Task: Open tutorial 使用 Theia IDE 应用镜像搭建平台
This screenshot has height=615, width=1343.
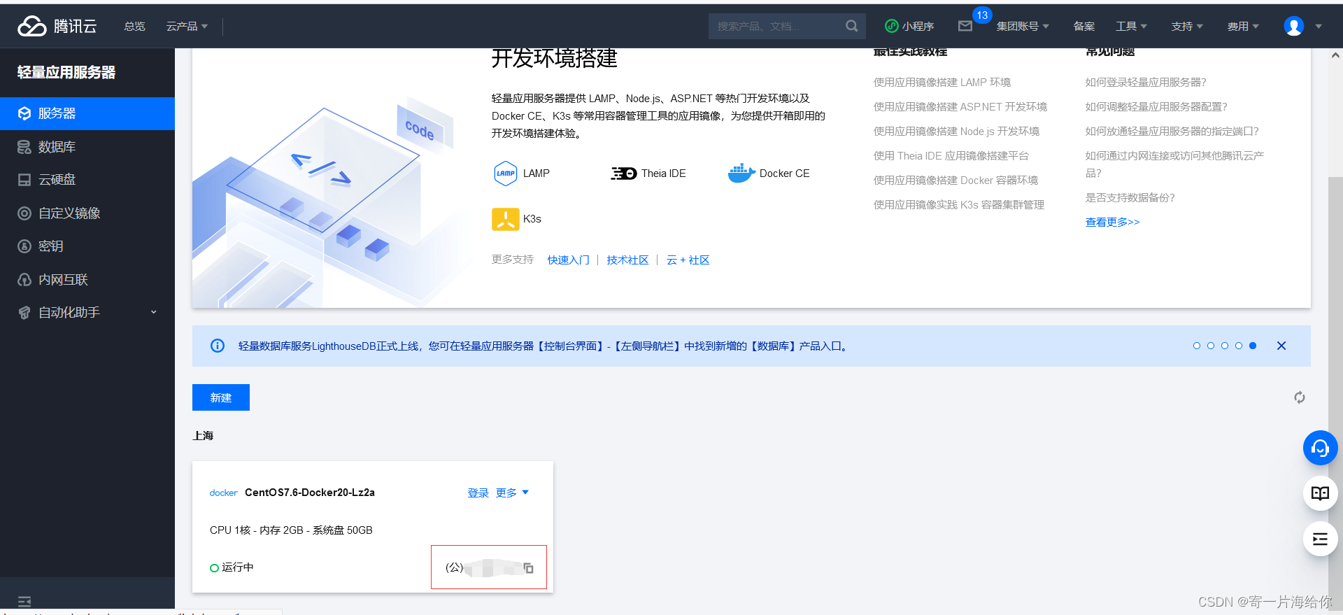Action: [x=951, y=155]
